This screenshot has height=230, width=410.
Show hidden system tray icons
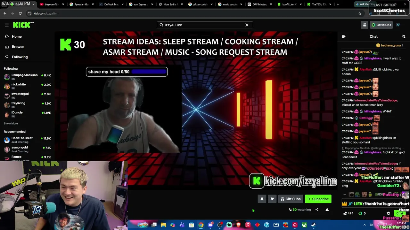pos(365,225)
